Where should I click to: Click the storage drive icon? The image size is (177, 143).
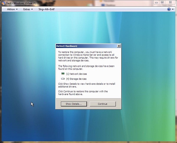coord(63,79)
